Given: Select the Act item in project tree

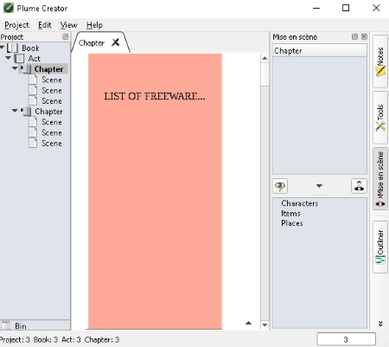Looking at the screenshot, I should [x=34, y=59].
